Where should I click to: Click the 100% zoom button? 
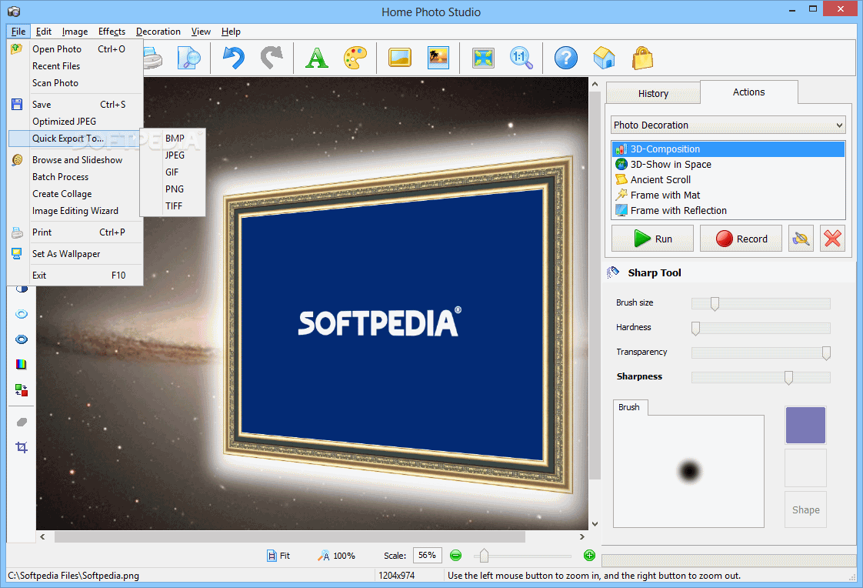click(336, 556)
